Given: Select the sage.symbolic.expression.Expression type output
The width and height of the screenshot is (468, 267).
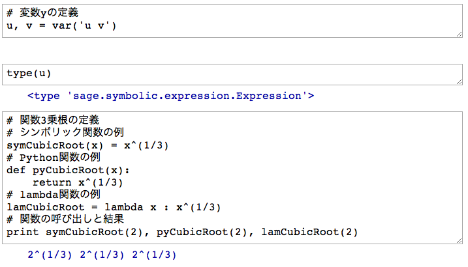Looking at the screenshot, I should [x=170, y=96].
